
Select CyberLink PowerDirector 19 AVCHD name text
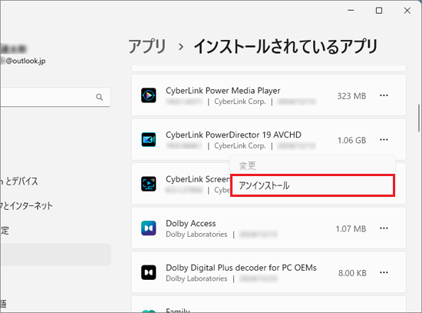(233, 135)
